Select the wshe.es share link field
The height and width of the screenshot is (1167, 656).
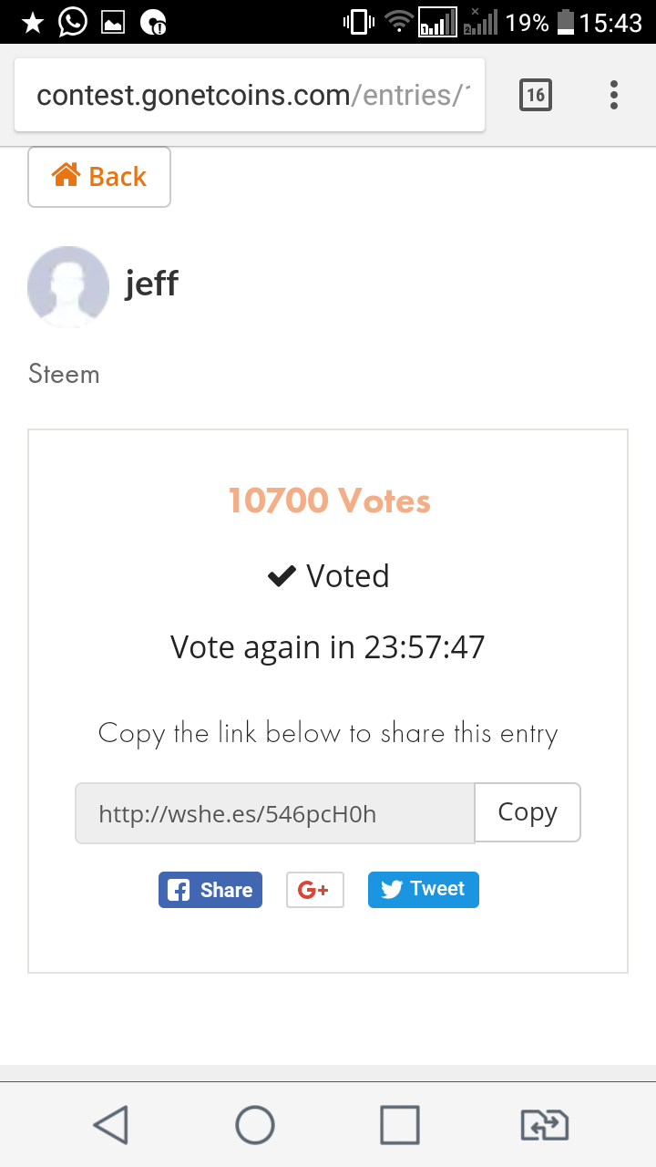click(x=274, y=813)
